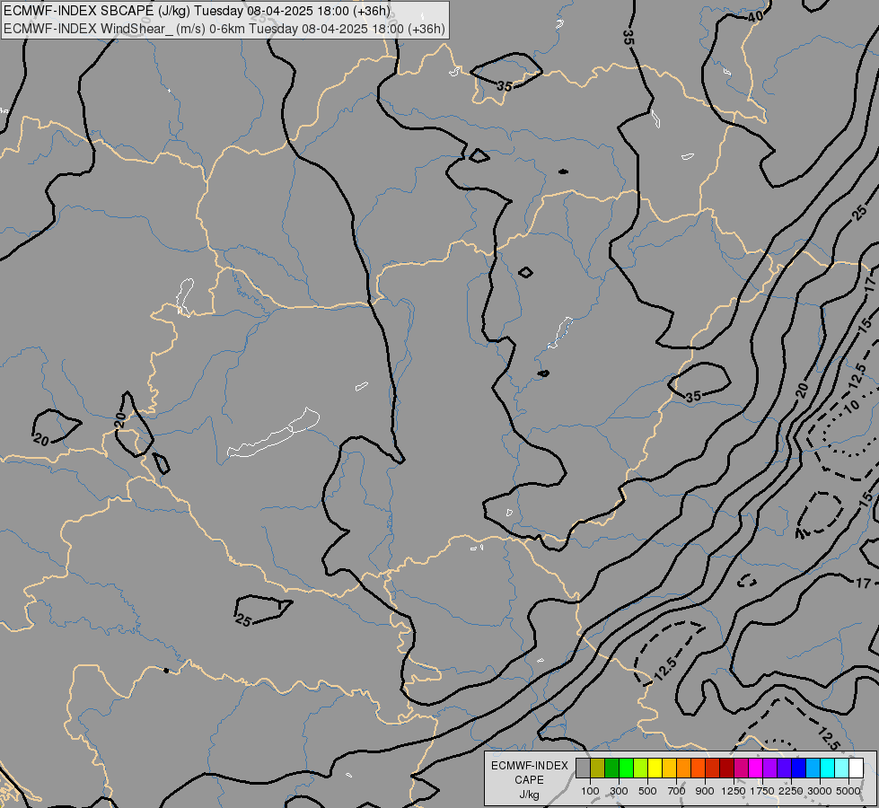Select the pure blue legend swatch

798,768
